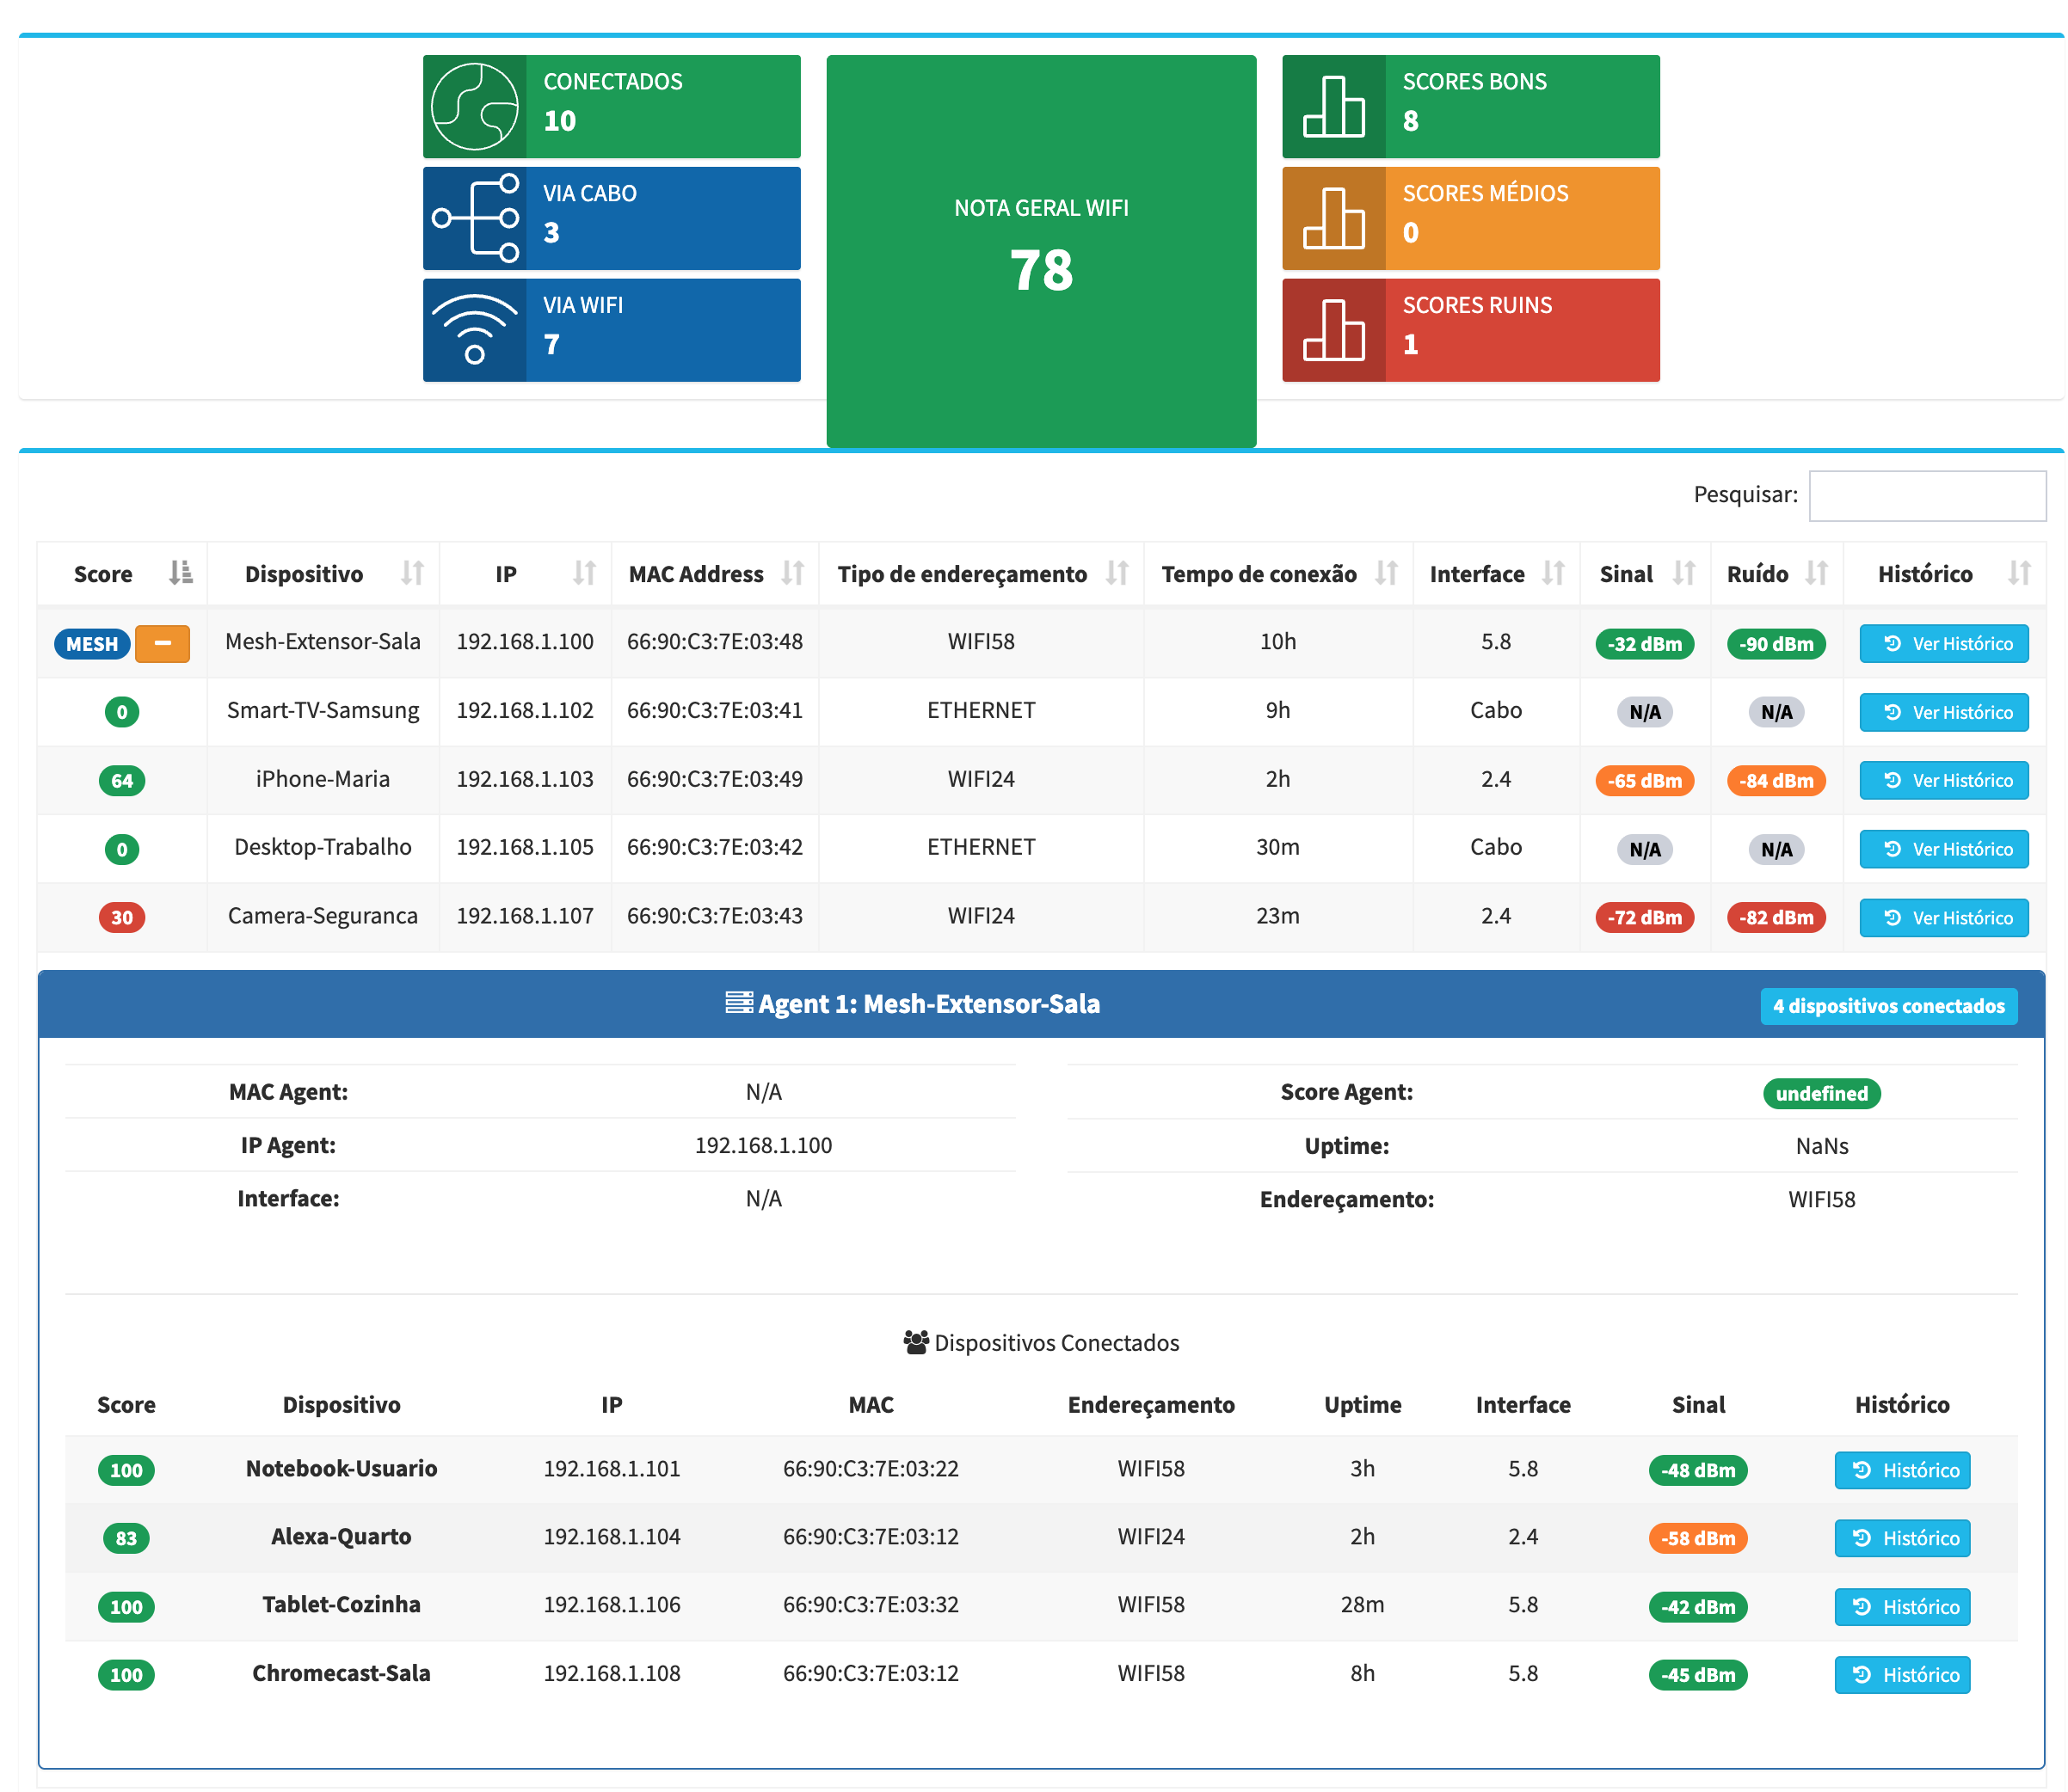This screenshot has width=2068, height=1792.
Task: Click the Scores Ruins bar chart icon
Action: coord(1333,330)
